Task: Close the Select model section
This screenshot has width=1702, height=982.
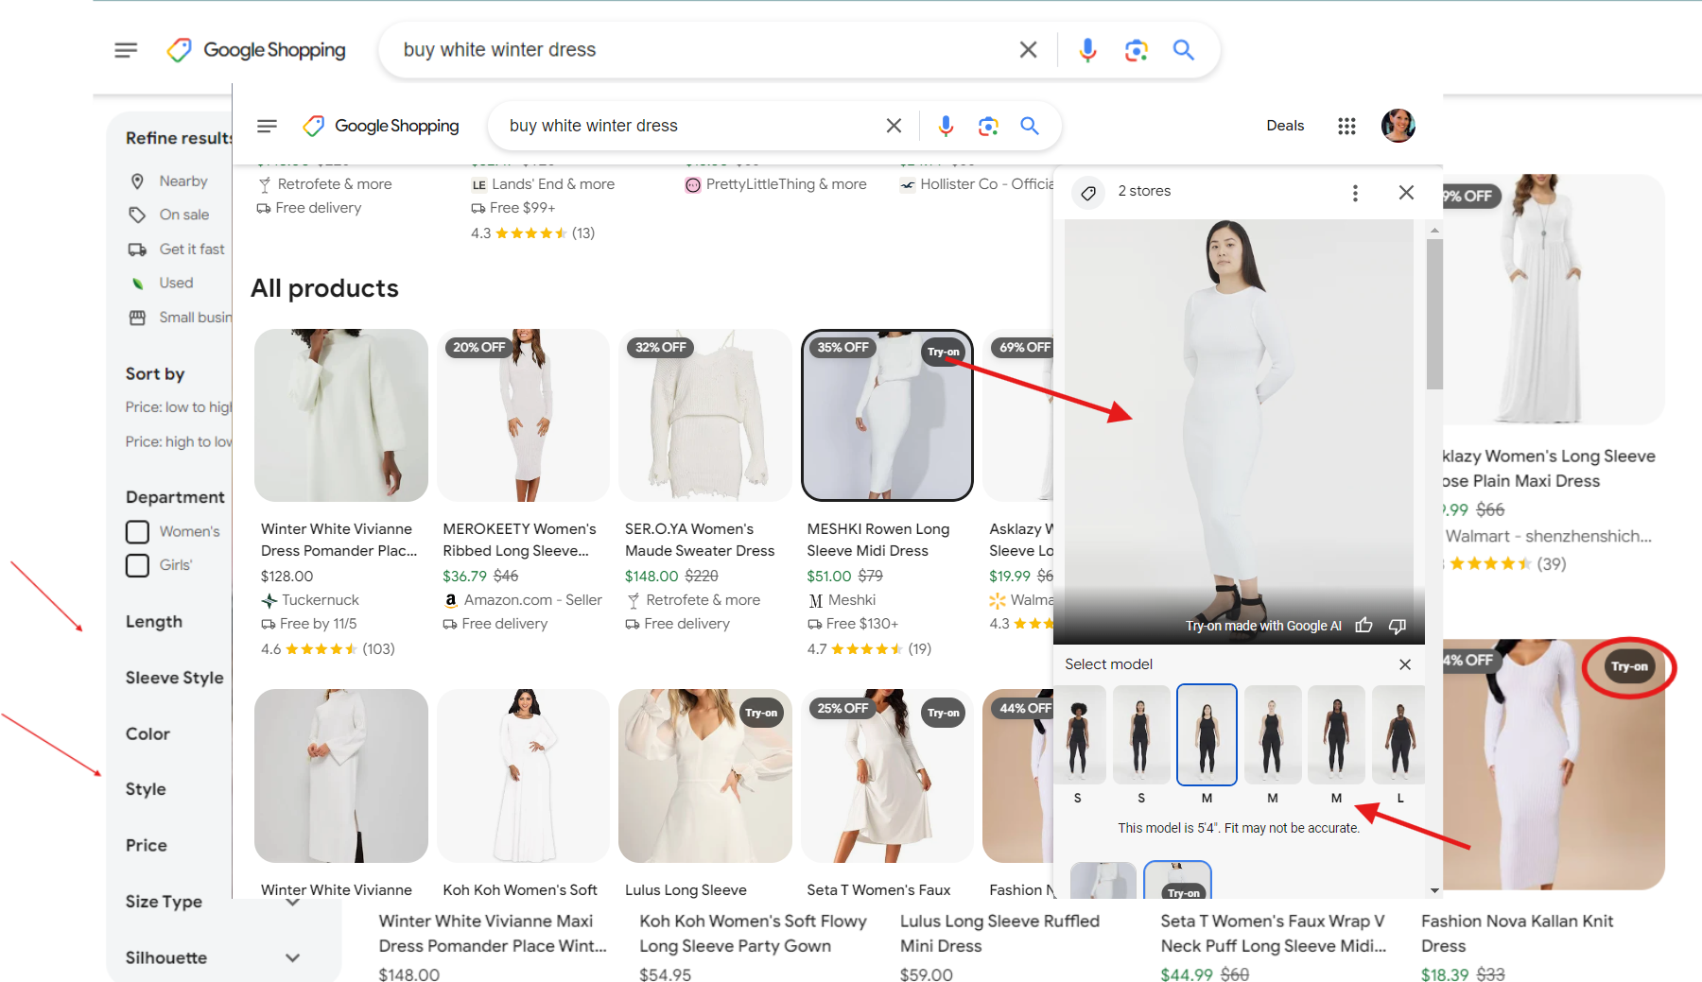Action: [1405, 664]
